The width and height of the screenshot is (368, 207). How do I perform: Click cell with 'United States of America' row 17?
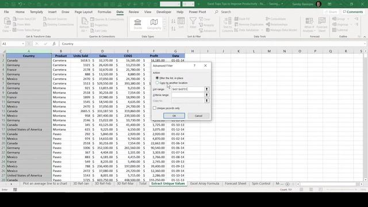(29, 129)
